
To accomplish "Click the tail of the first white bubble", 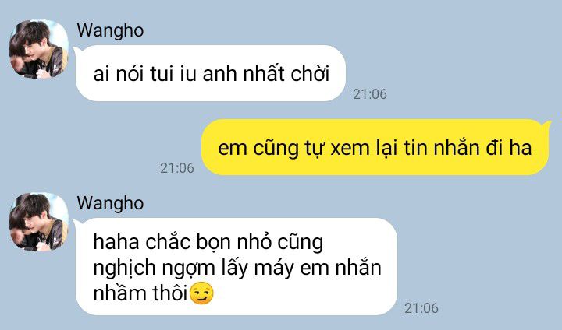I will 76,51.
